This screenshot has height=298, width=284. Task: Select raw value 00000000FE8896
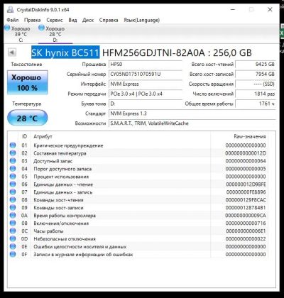[246, 192]
